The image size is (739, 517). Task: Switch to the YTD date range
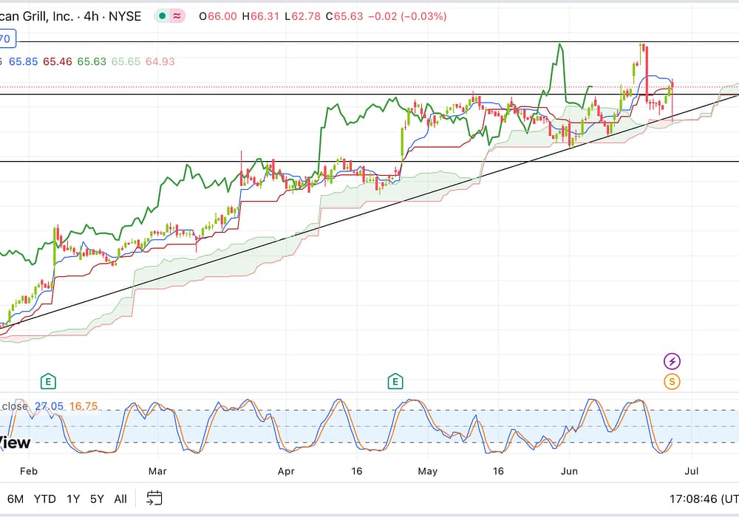tap(44, 499)
